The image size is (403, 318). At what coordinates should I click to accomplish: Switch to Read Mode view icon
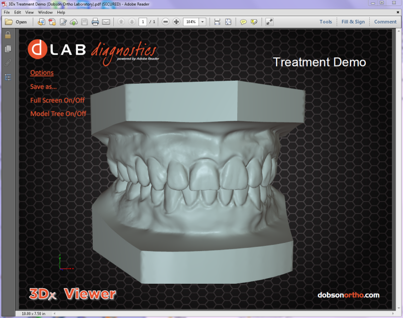[x=270, y=22]
